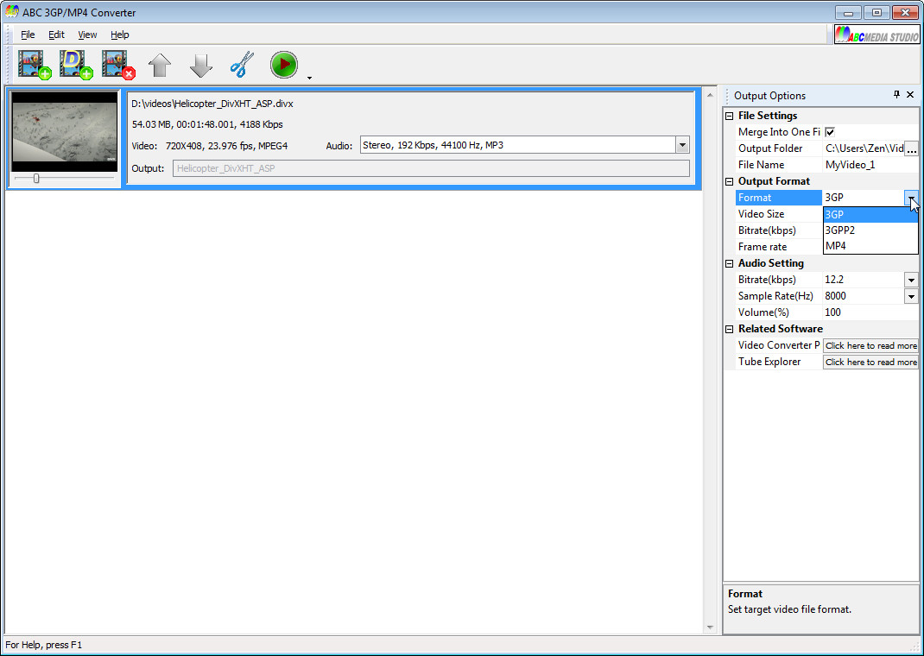The height and width of the screenshot is (656, 924).
Task: Move the file down with the down arrow icon
Action: pyautogui.click(x=201, y=66)
